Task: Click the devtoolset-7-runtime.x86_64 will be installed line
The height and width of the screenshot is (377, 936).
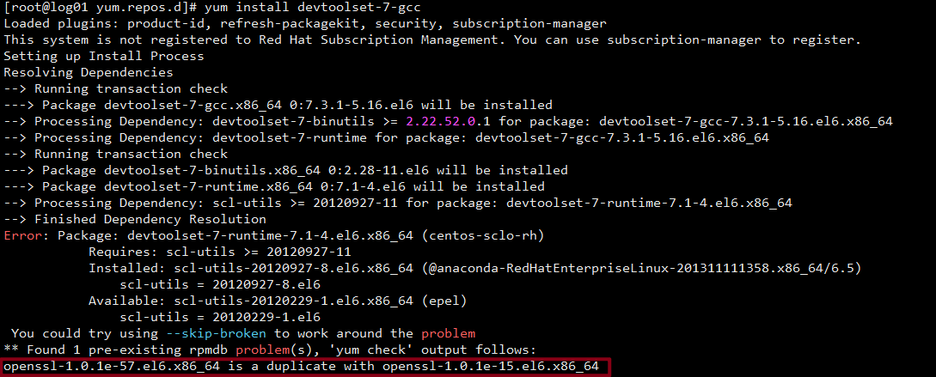Action: click(x=274, y=186)
